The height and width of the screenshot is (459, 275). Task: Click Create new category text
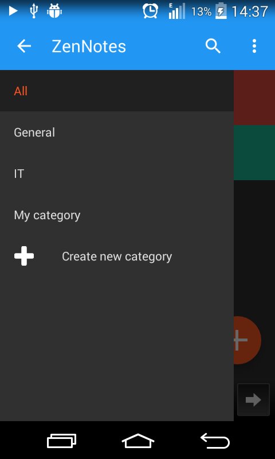117,256
